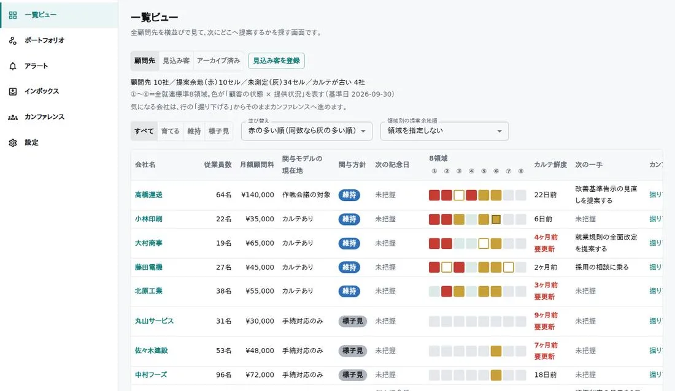The height and width of the screenshot is (391, 675).
Task: Click the カルテ鮮度 column header
Action: 550,165
